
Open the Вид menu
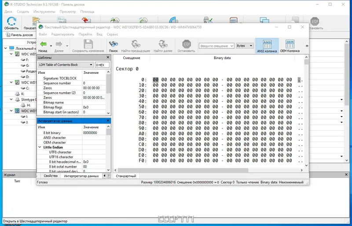point(99,34)
